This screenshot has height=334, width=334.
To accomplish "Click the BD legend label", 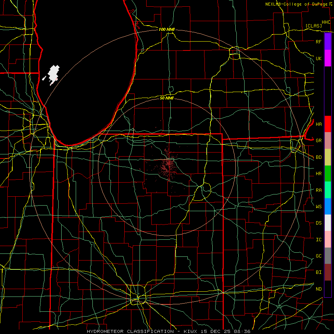I will point(318,157).
